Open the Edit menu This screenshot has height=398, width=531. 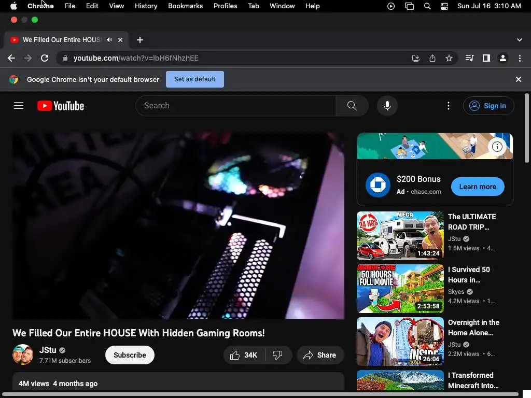[92, 6]
